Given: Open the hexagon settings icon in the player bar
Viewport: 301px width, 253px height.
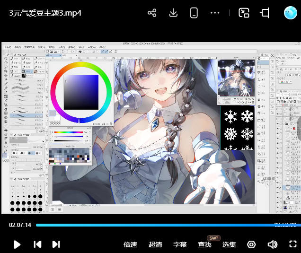Looking at the screenshot, I should (x=251, y=244).
